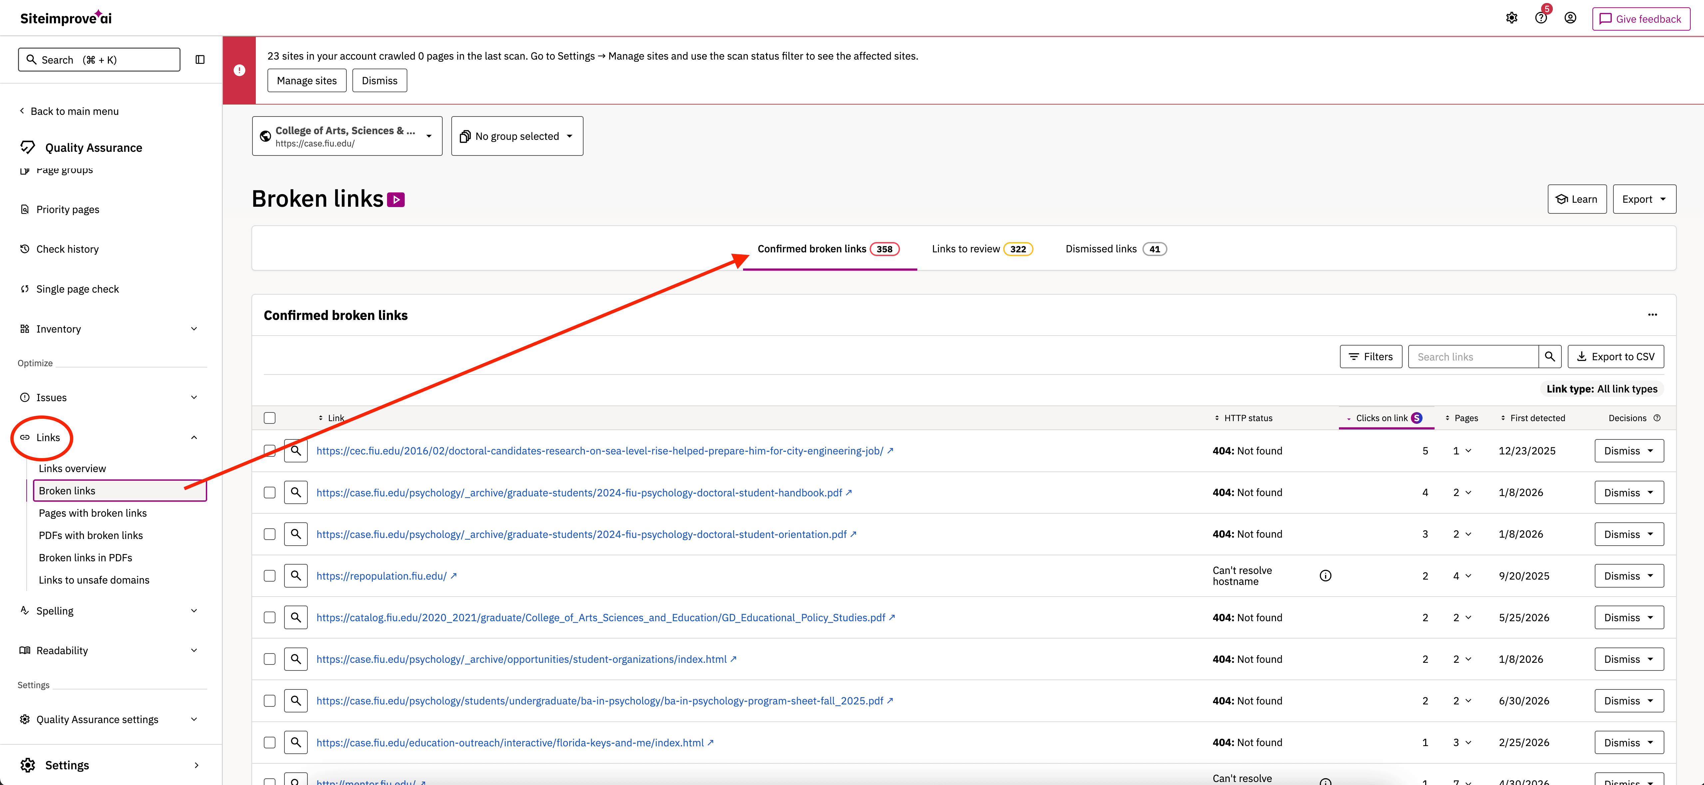Check the doctoral-student-orientation.pdf row checkbox
The height and width of the screenshot is (785, 1704).
[x=269, y=534]
